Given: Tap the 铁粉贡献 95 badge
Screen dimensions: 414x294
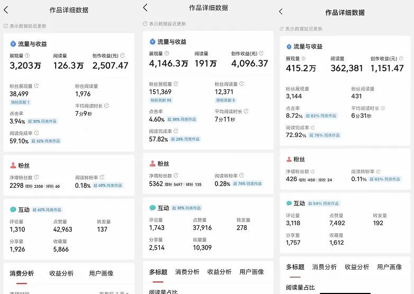Looking at the screenshot, I should (161, 100).
